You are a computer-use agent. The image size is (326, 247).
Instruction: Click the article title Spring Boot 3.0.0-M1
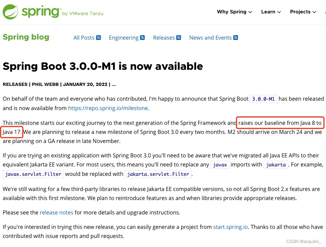point(103,66)
